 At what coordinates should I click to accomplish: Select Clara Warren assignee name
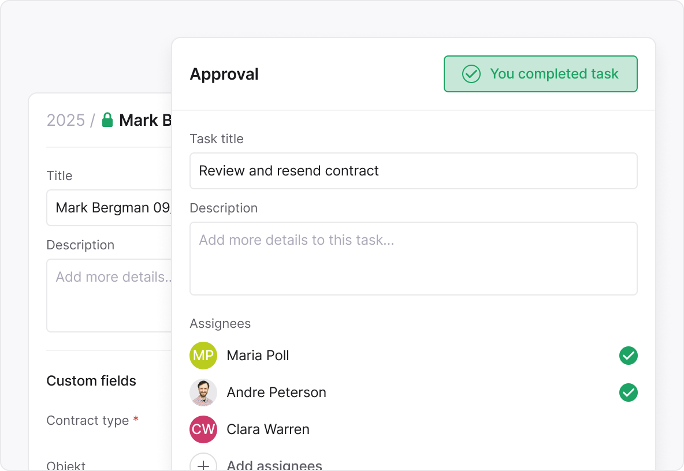point(268,429)
